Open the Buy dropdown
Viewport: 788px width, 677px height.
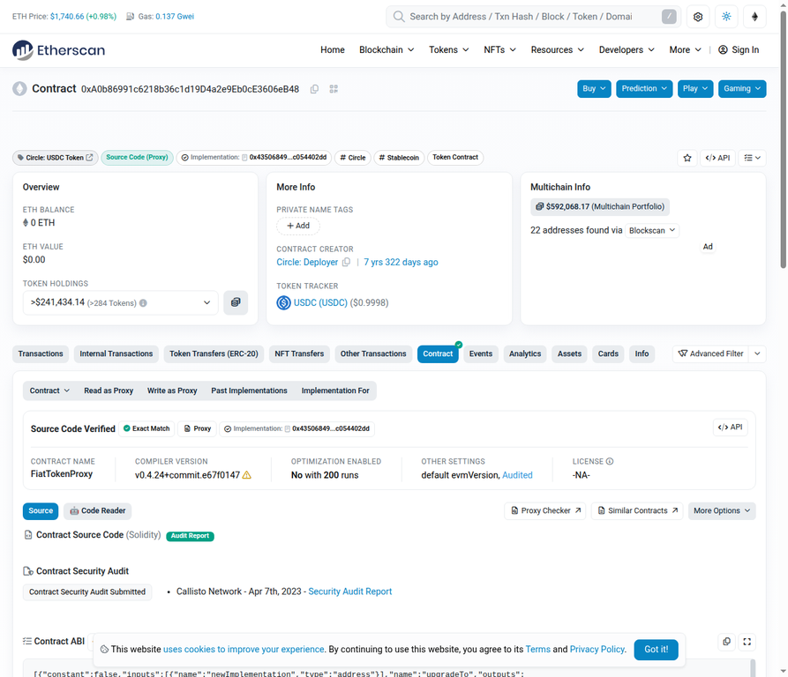click(x=594, y=89)
